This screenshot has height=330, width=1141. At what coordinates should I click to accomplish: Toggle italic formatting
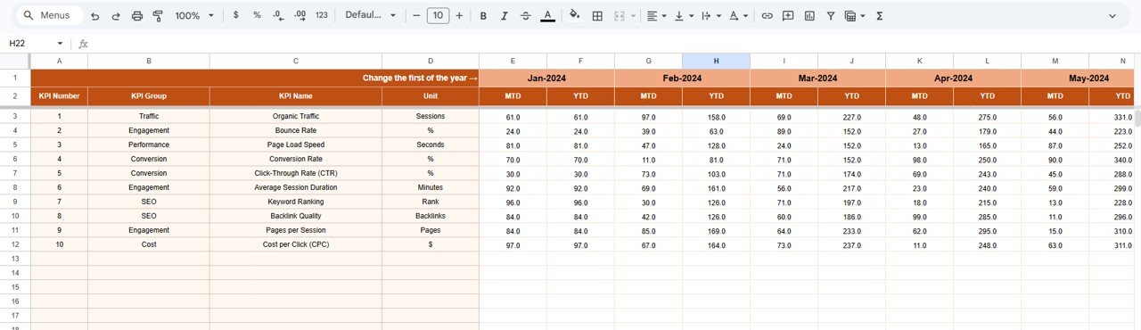coord(505,16)
